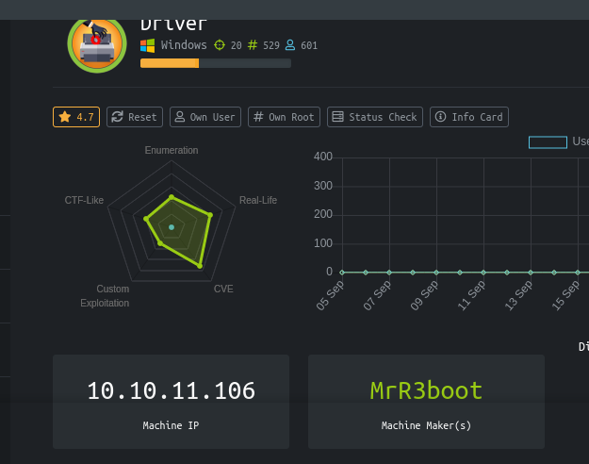589x464 pixels.
Task: Submit flag via Own User button
Action: tap(205, 117)
